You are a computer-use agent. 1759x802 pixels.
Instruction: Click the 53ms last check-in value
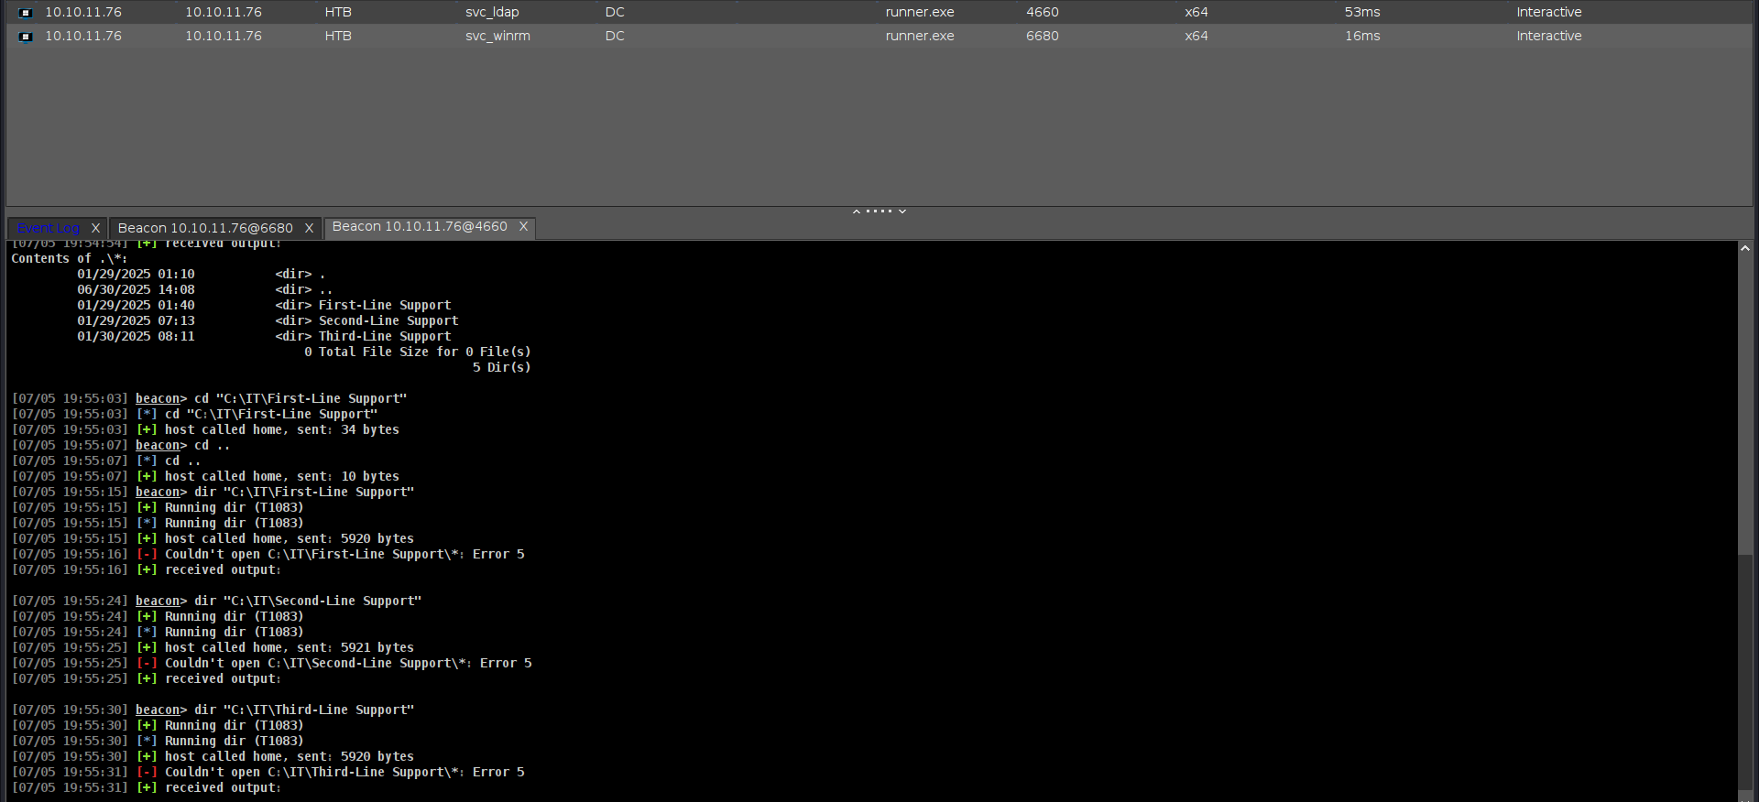(x=1361, y=13)
